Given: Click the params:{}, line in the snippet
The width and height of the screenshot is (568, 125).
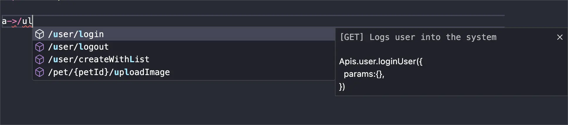Looking at the screenshot, I should [x=364, y=74].
